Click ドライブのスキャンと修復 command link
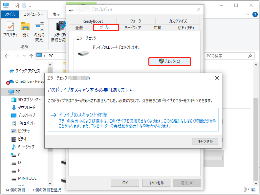Image resolution: width=260 pixels, height=195 pixels. [133, 120]
